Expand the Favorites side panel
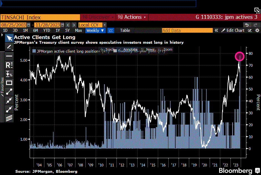The width and height of the screenshot is (261, 175). 2,87
